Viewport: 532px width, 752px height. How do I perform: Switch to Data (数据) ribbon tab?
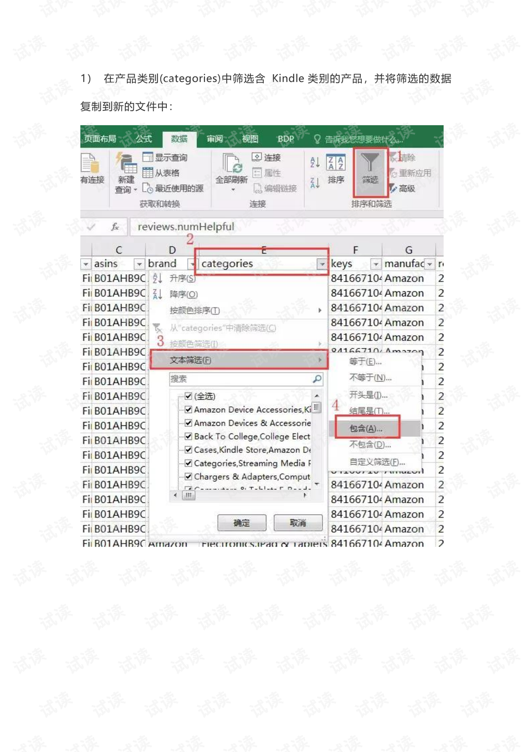click(178, 139)
